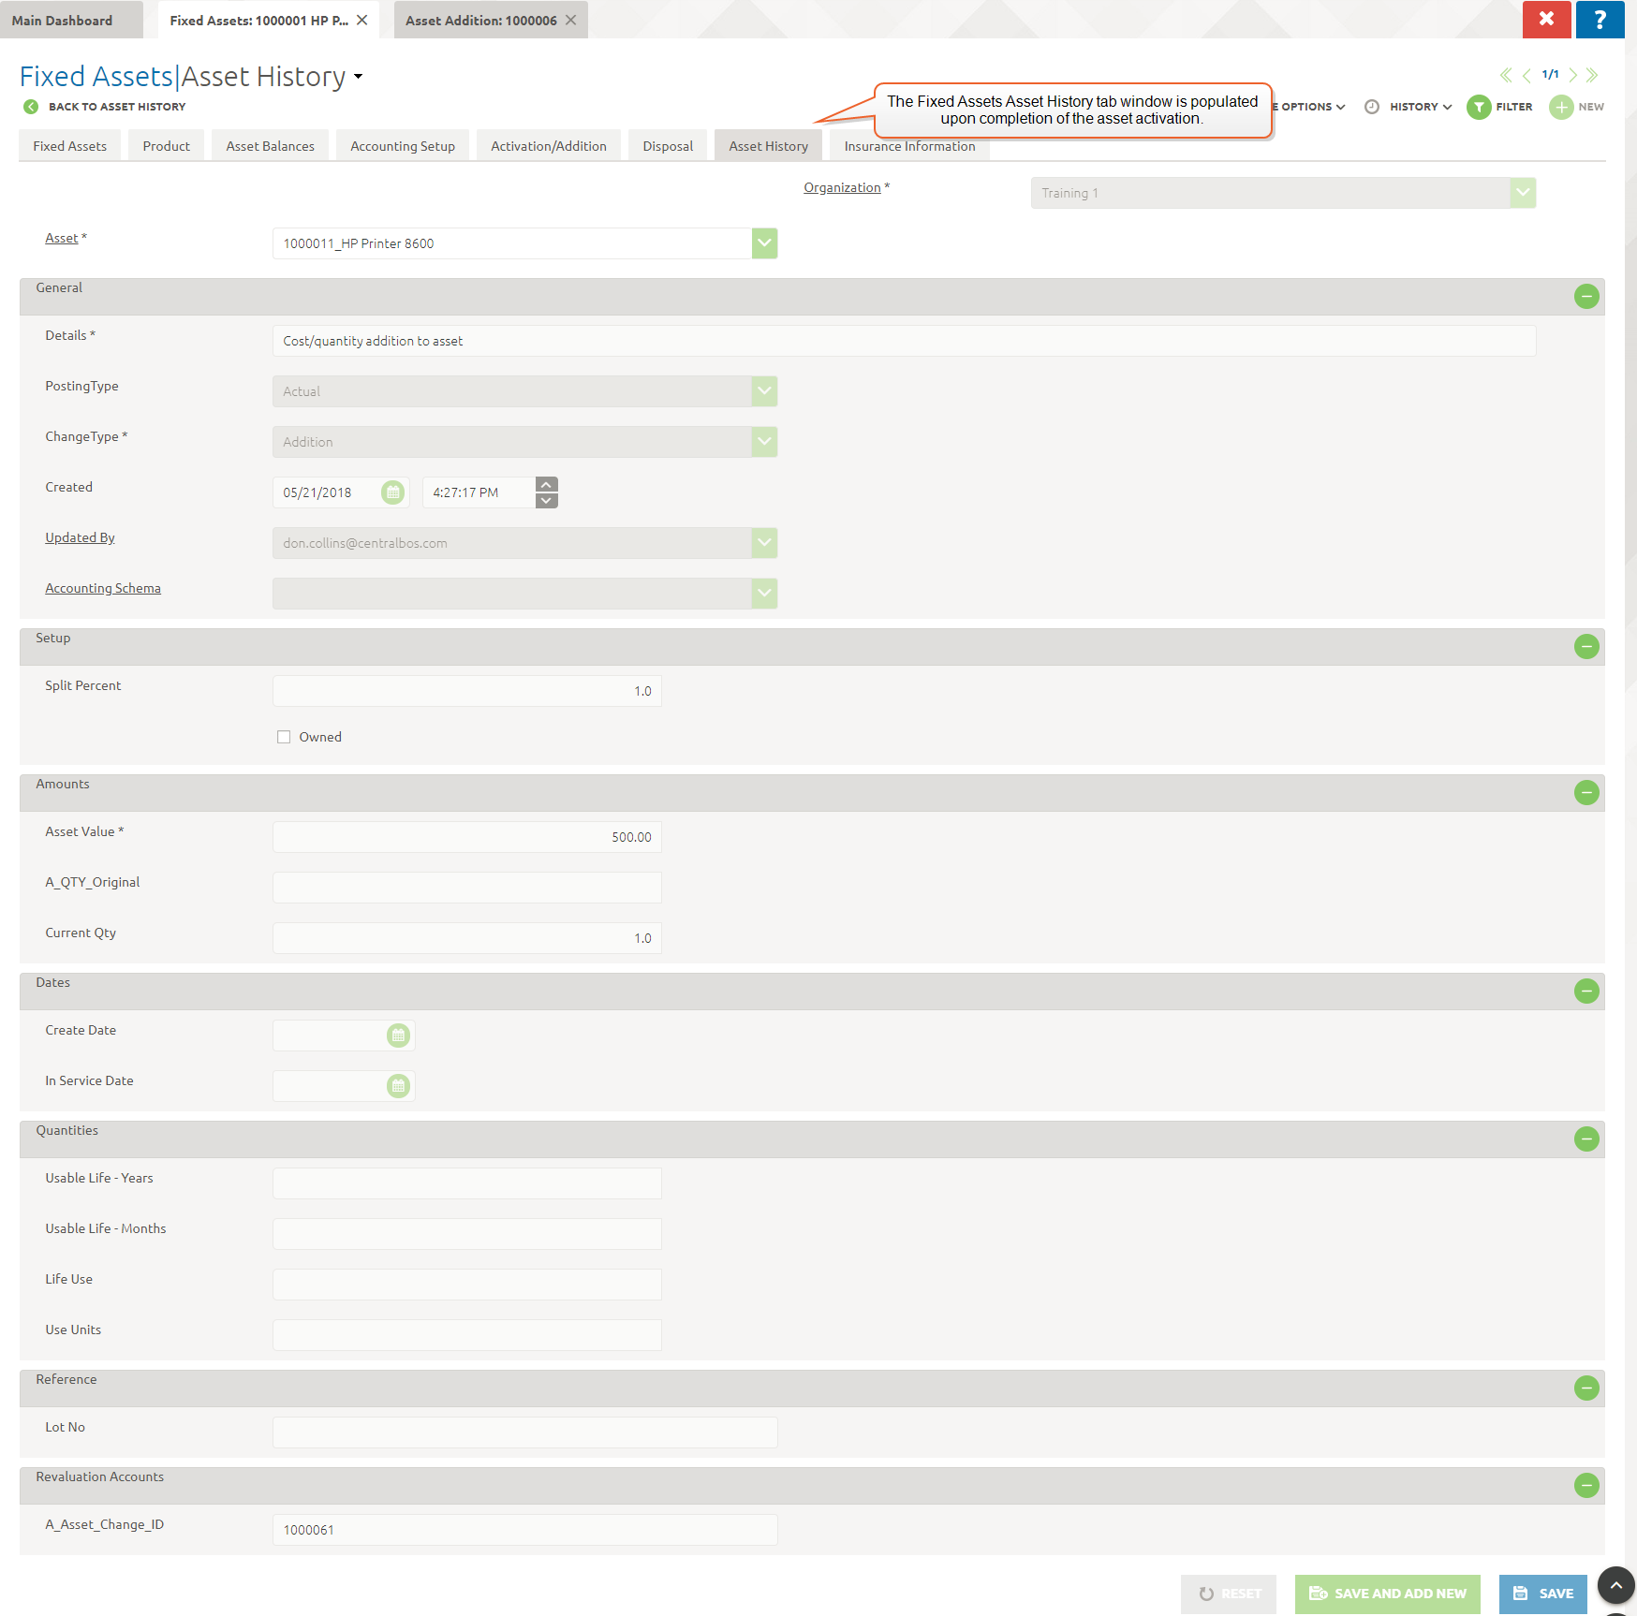Screen dimensions: 1637x1616
Task: Click the back arrow to Asset History
Action: coord(31,107)
